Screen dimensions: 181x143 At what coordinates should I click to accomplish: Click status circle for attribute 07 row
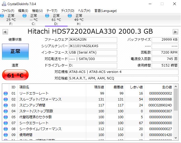6,123
